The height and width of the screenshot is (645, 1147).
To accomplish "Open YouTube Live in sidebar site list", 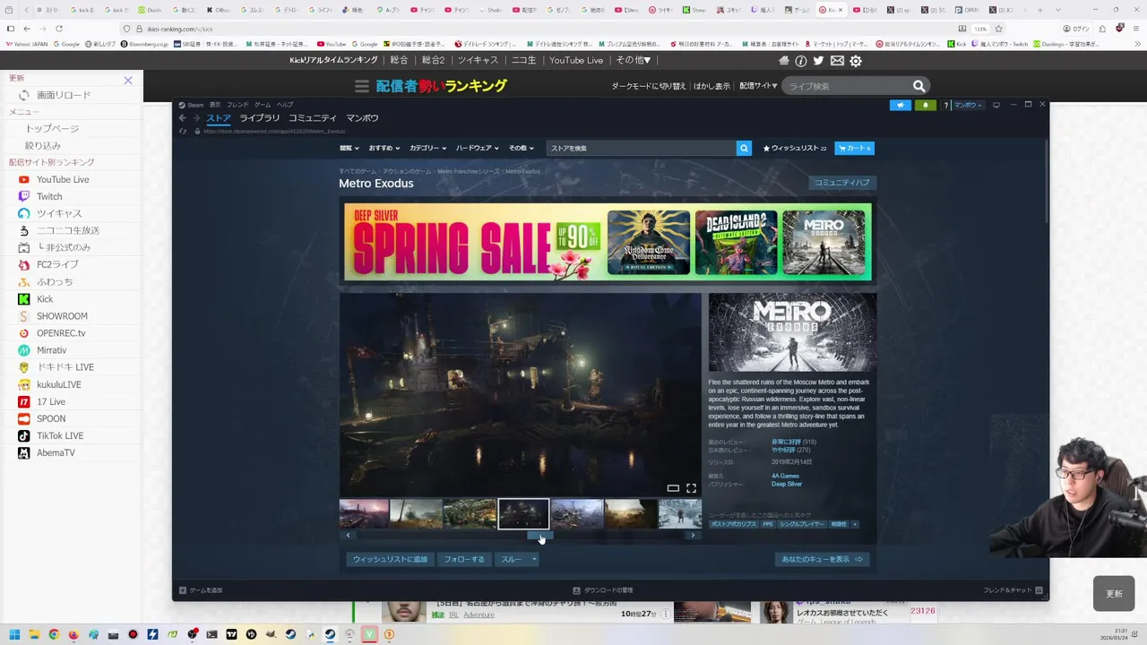I will tap(63, 179).
